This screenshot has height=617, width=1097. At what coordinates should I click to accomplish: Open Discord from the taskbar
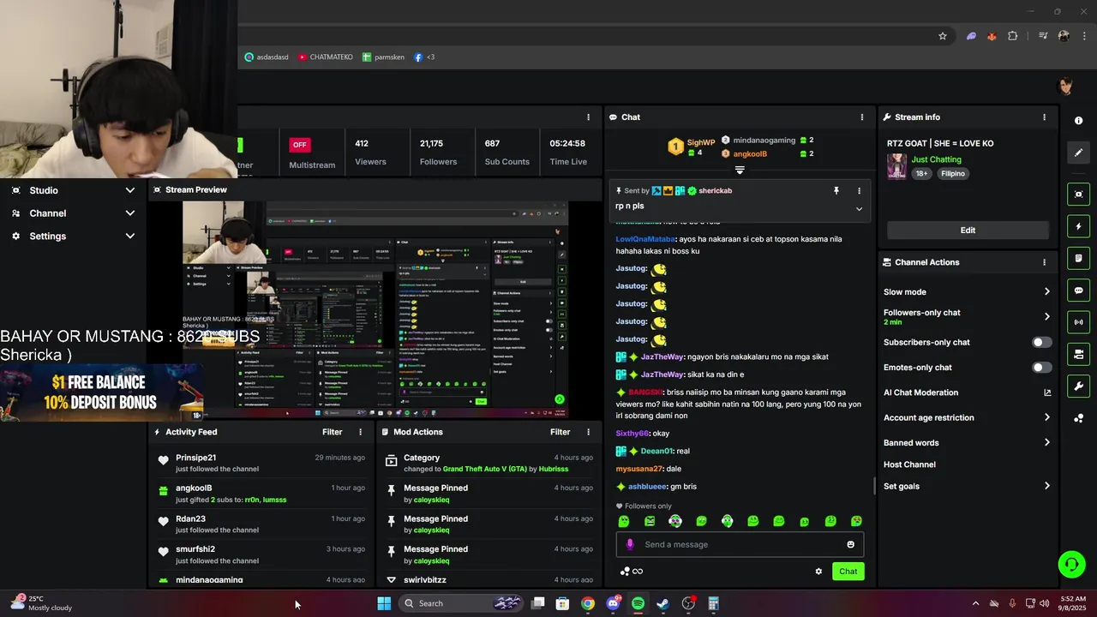click(x=613, y=603)
